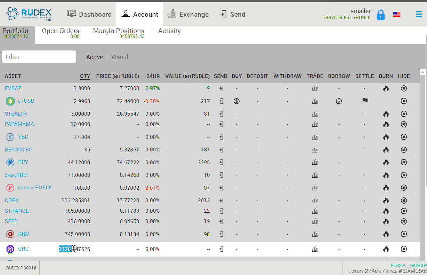This screenshot has height=275, width=427.
Task: Click the send icon for QORA
Action: (220, 201)
